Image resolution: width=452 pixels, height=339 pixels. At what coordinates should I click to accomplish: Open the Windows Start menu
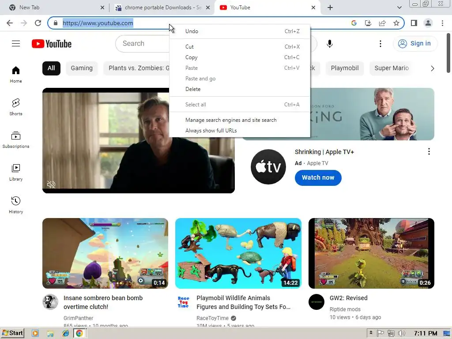12,333
